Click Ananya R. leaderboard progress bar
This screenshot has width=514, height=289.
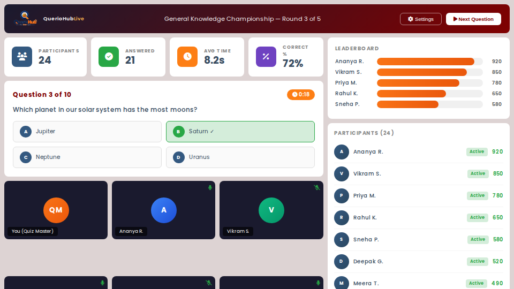pos(430,62)
